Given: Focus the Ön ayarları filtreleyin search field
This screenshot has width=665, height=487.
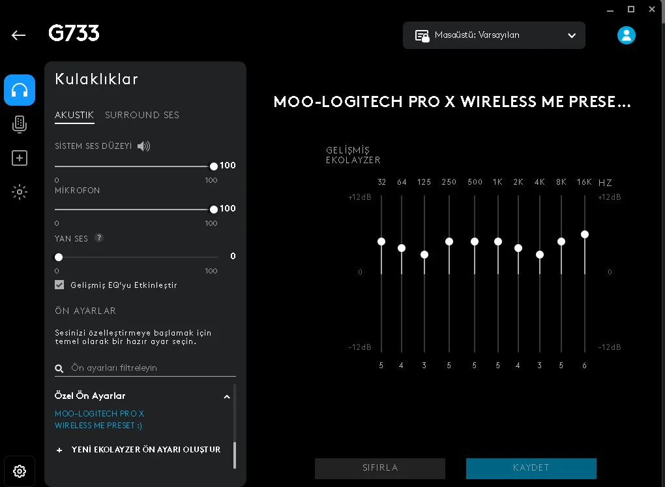Looking at the screenshot, I should pos(145,368).
